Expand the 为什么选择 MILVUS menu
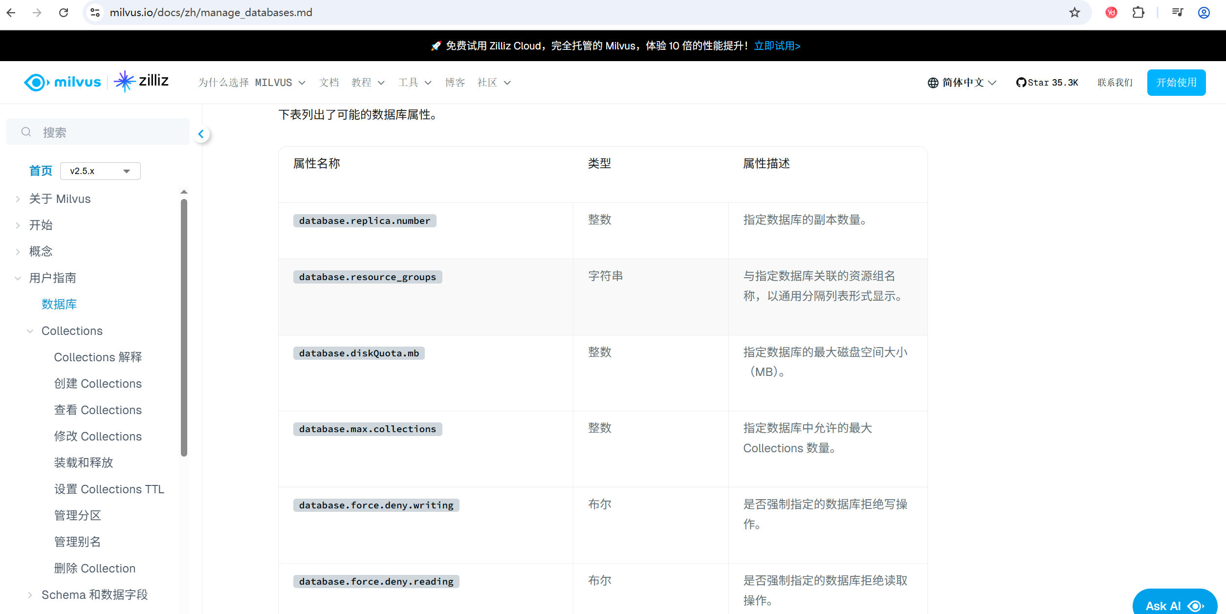The height and width of the screenshot is (614, 1226). pos(252,83)
